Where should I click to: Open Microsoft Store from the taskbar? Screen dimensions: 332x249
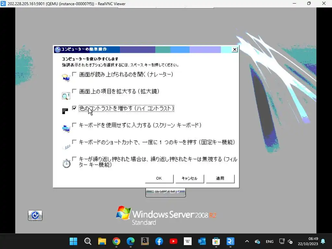[x=216, y=241]
